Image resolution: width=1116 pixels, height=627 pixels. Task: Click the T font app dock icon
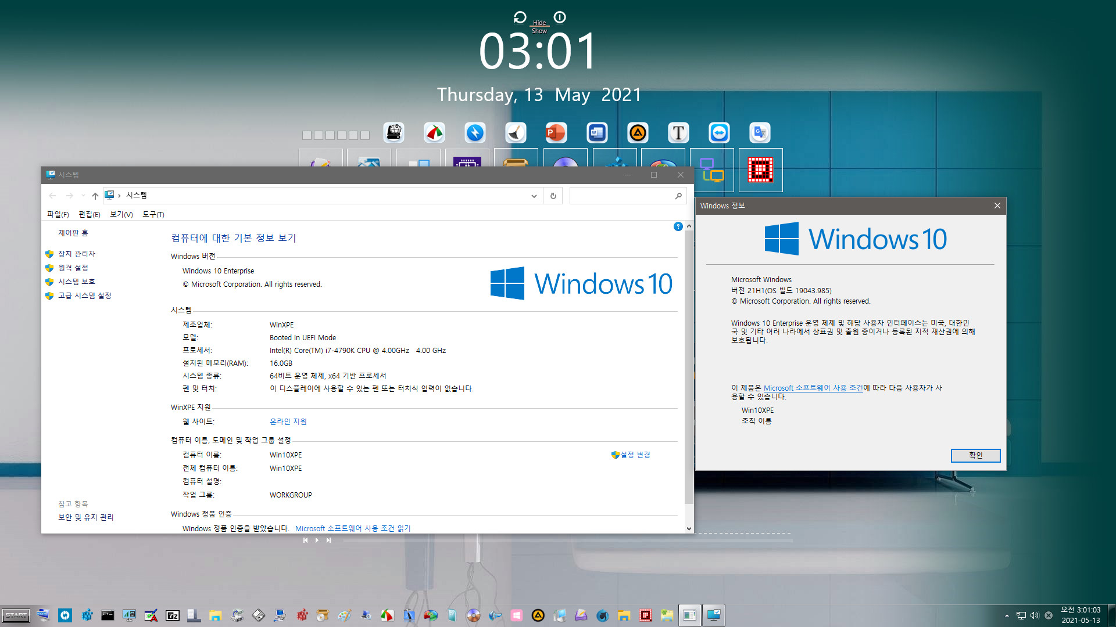678,133
